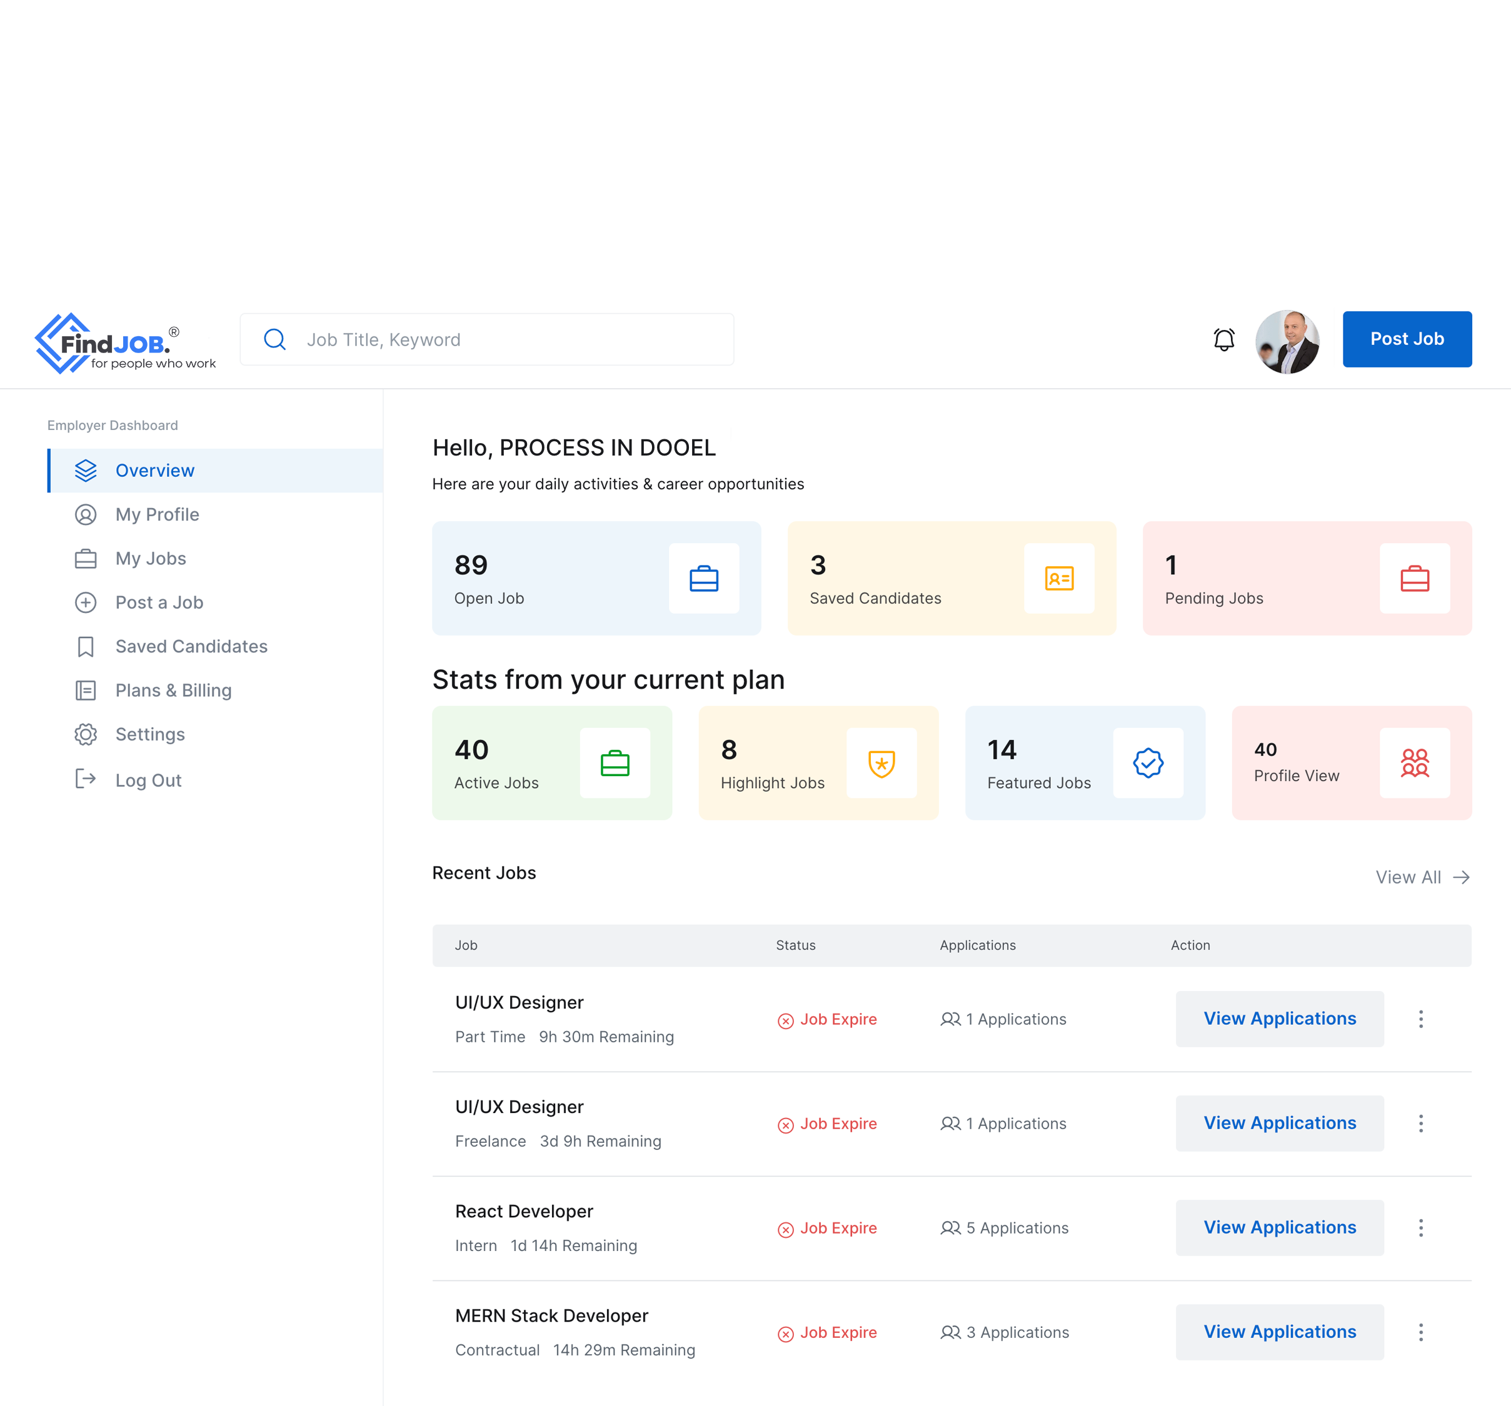Viewport: 1511px width, 1406px height.
Task: Open Settings in the sidebar
Action: click(215, 734)
